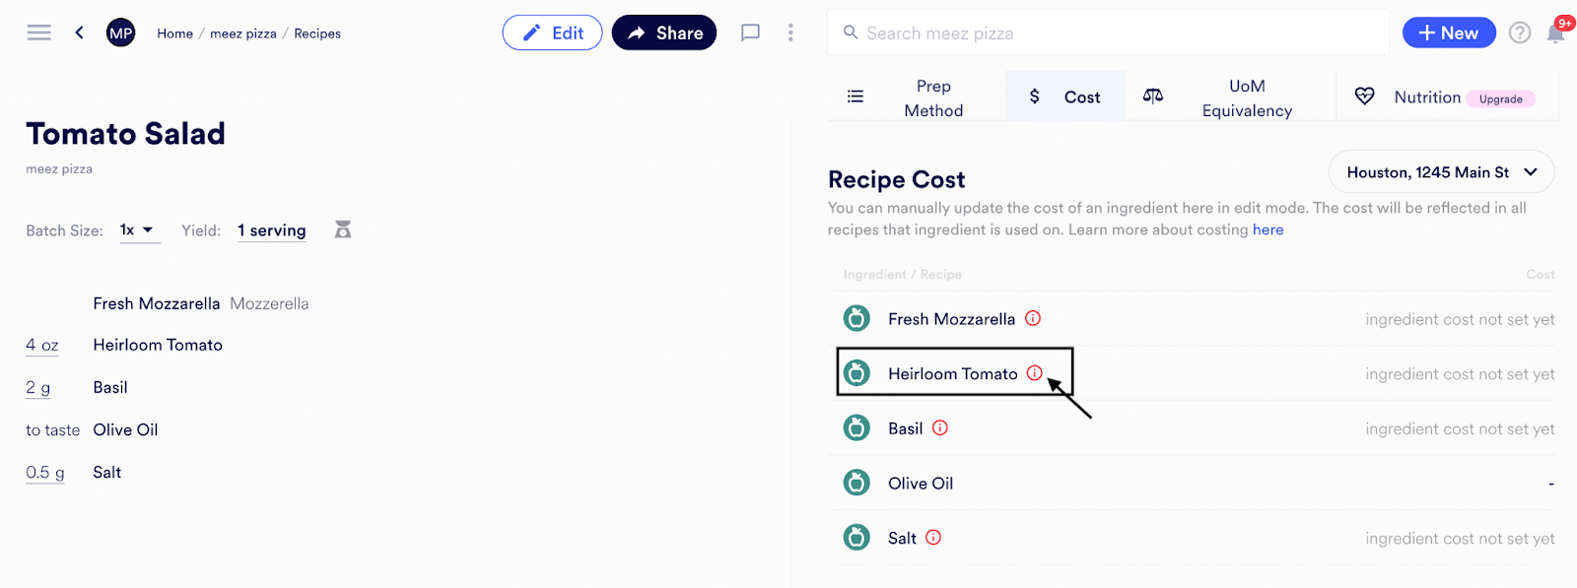
Task: Open the comments chat icon
Action: coord(750,33)
